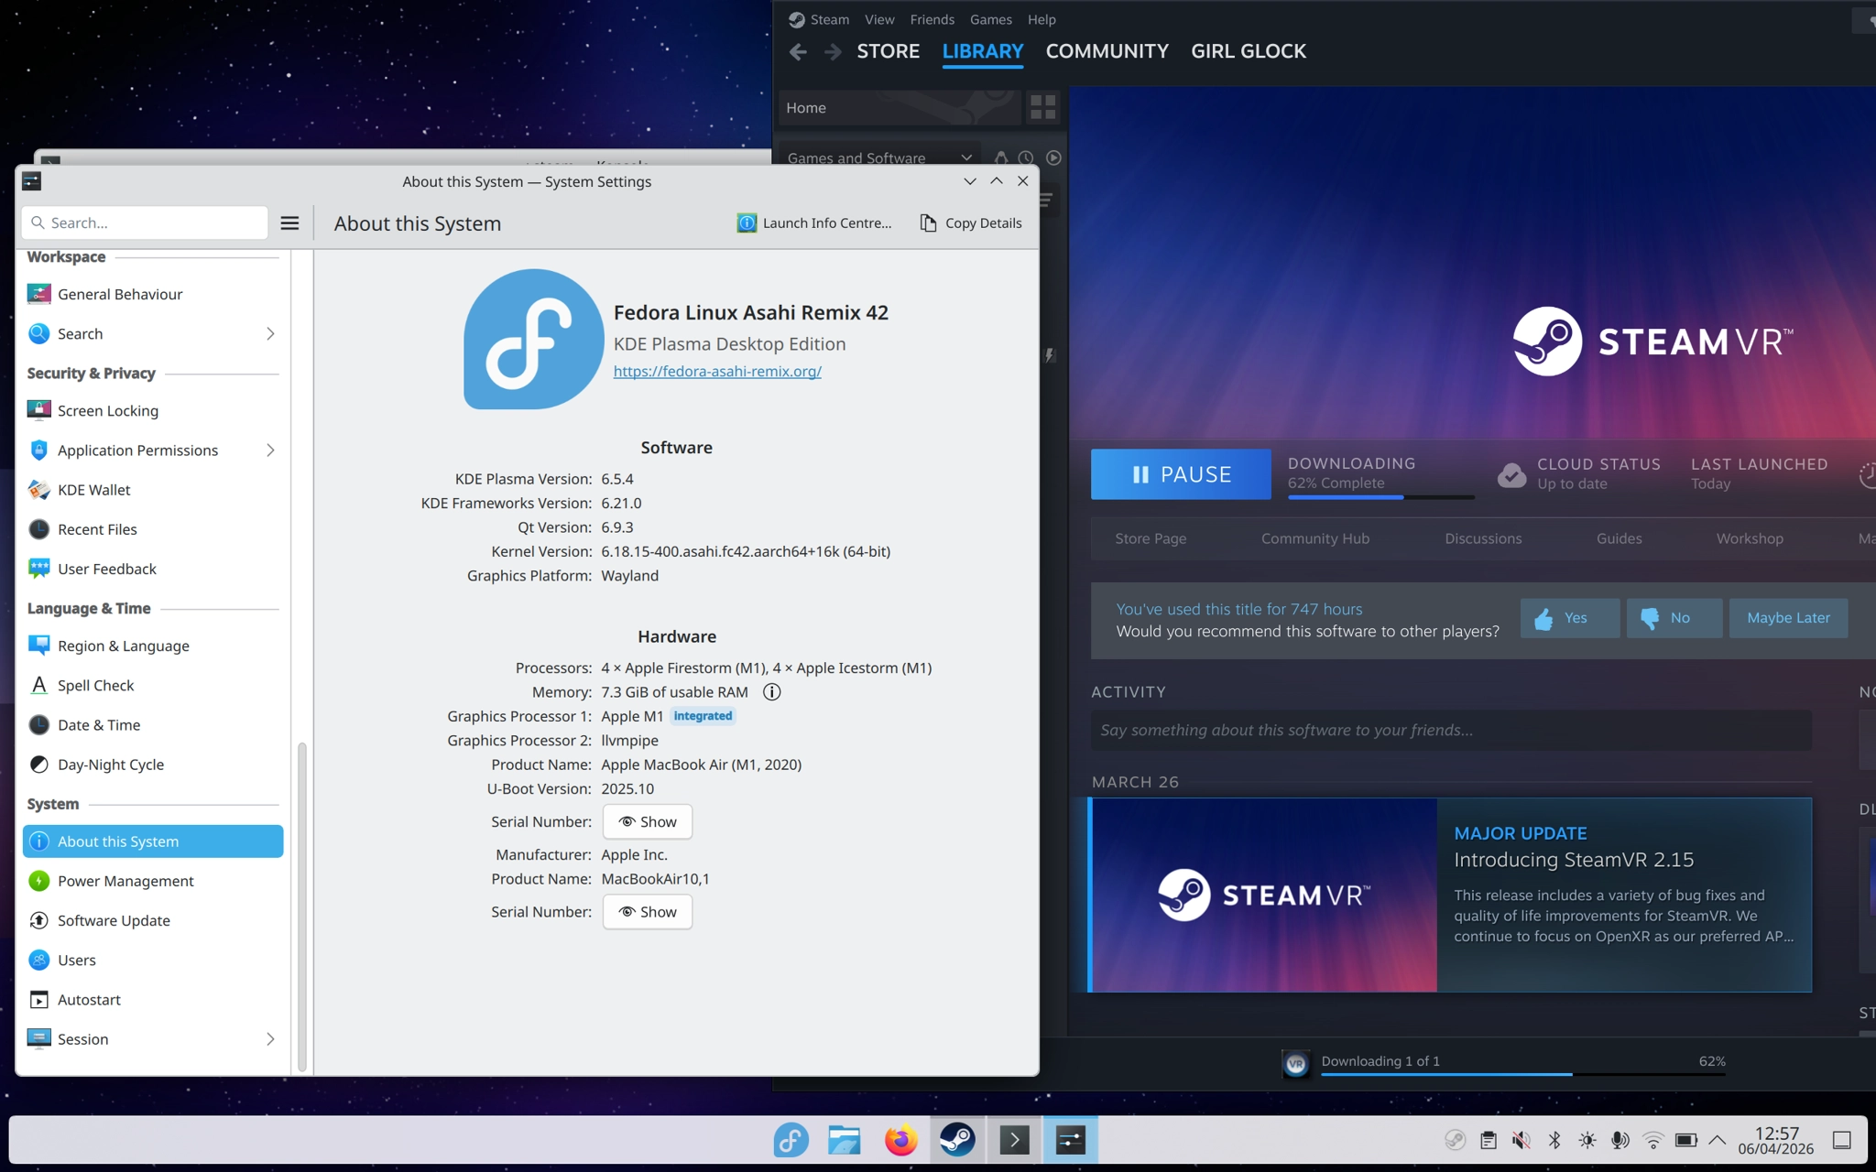Open fedora-asahi-remix.org link
Viewport: 1876px width, 1172px height.
click(717, 372)
